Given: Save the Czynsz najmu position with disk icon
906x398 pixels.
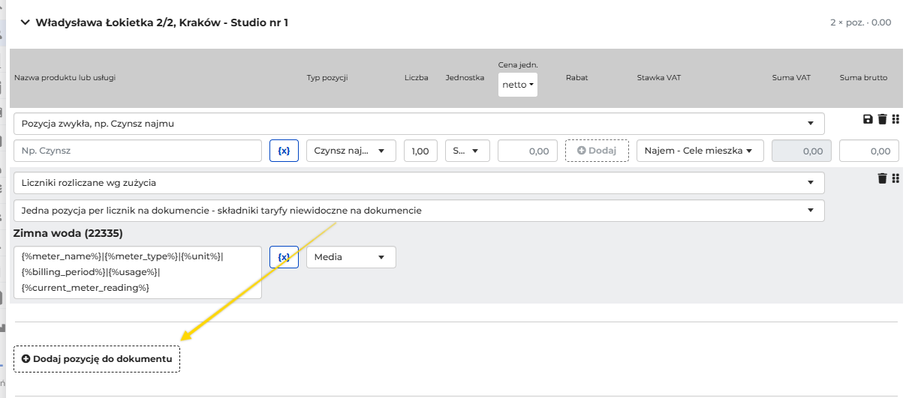Looking at the screenshot, I should coord(868,119).
